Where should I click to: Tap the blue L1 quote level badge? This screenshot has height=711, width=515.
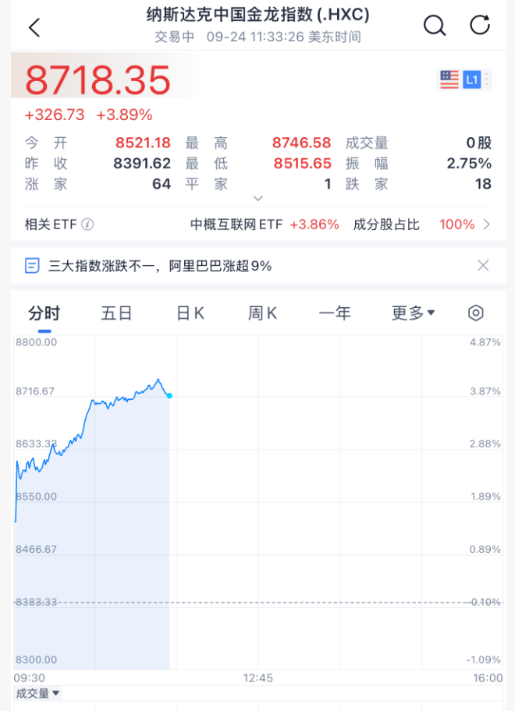472,80
